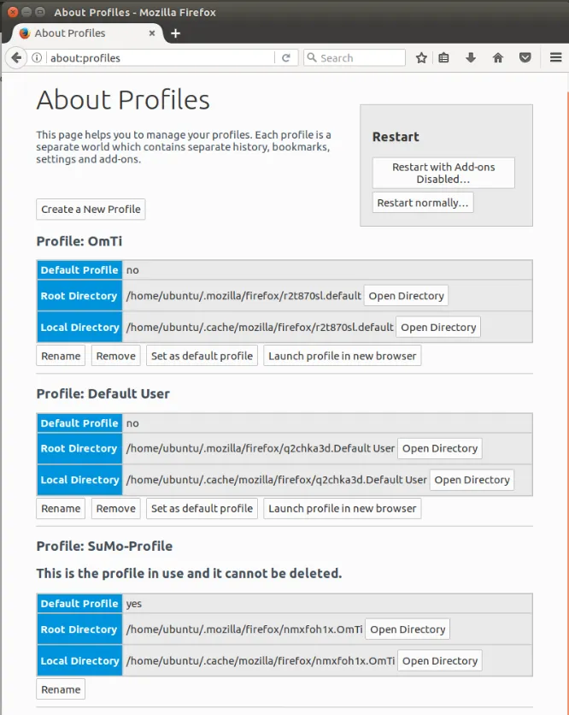569x715 pixels.
Task: Open Root Directory of OmTi profile
Action: [406, 295]
